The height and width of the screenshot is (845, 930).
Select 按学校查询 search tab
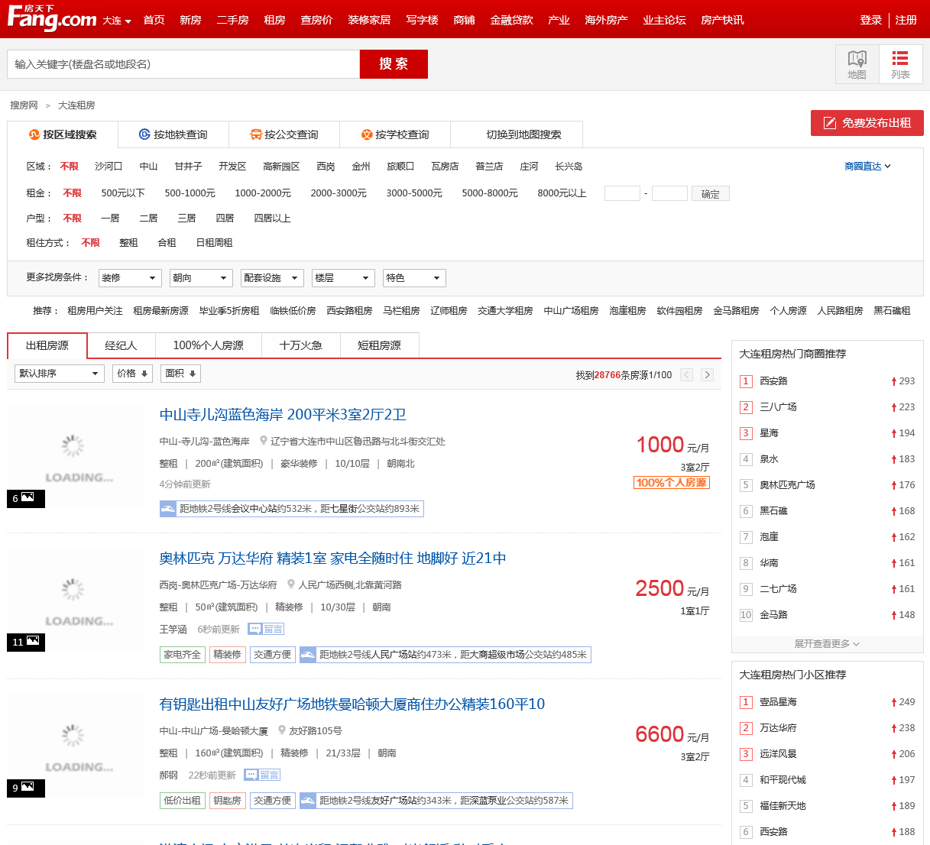395,134
